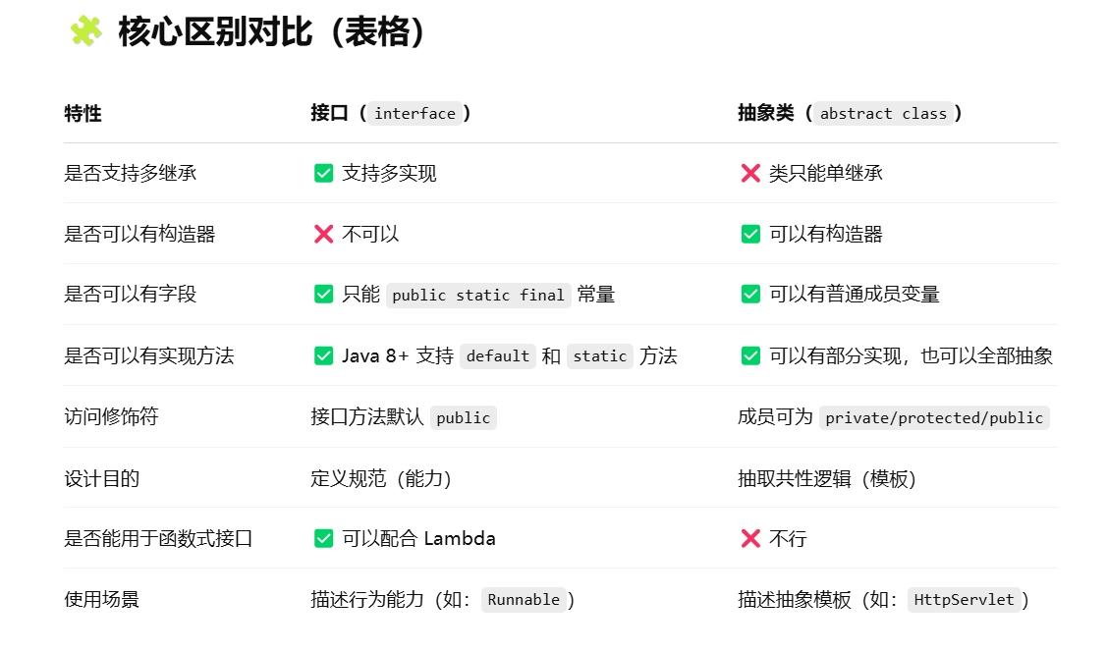Image resolution: width=1106 pixels, height=653 pixels.
Task: Click red cross beside 类只能单继承
Action: point(750,173)
